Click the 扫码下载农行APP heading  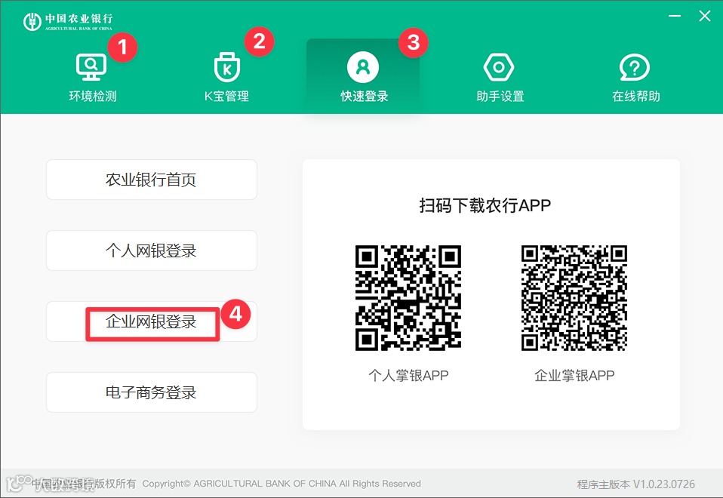(x=485, y=206)
